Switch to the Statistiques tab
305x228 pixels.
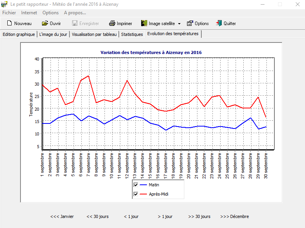coord(132,34)
